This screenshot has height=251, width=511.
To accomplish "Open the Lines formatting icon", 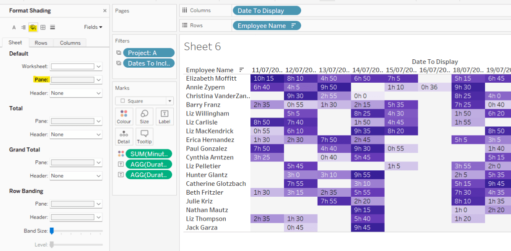I will 52,27.
